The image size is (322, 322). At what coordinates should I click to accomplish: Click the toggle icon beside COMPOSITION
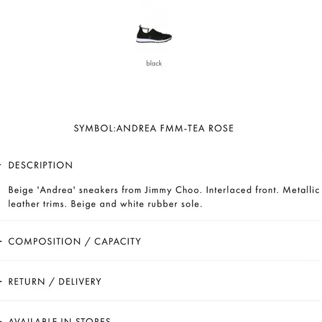pos(1,241)
